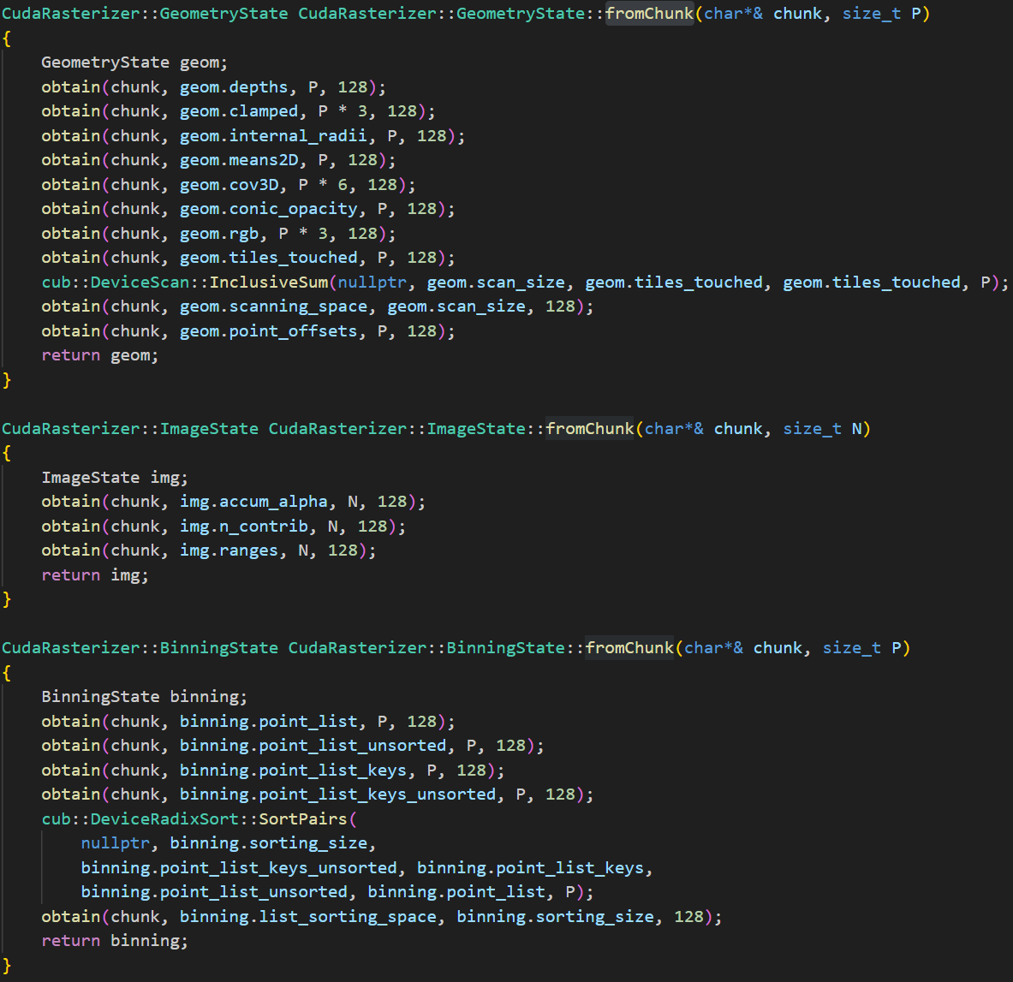Click nullptr in the InclusiveSum call
This screenshot has height=982, width=1013.
(x=372, y=283)
